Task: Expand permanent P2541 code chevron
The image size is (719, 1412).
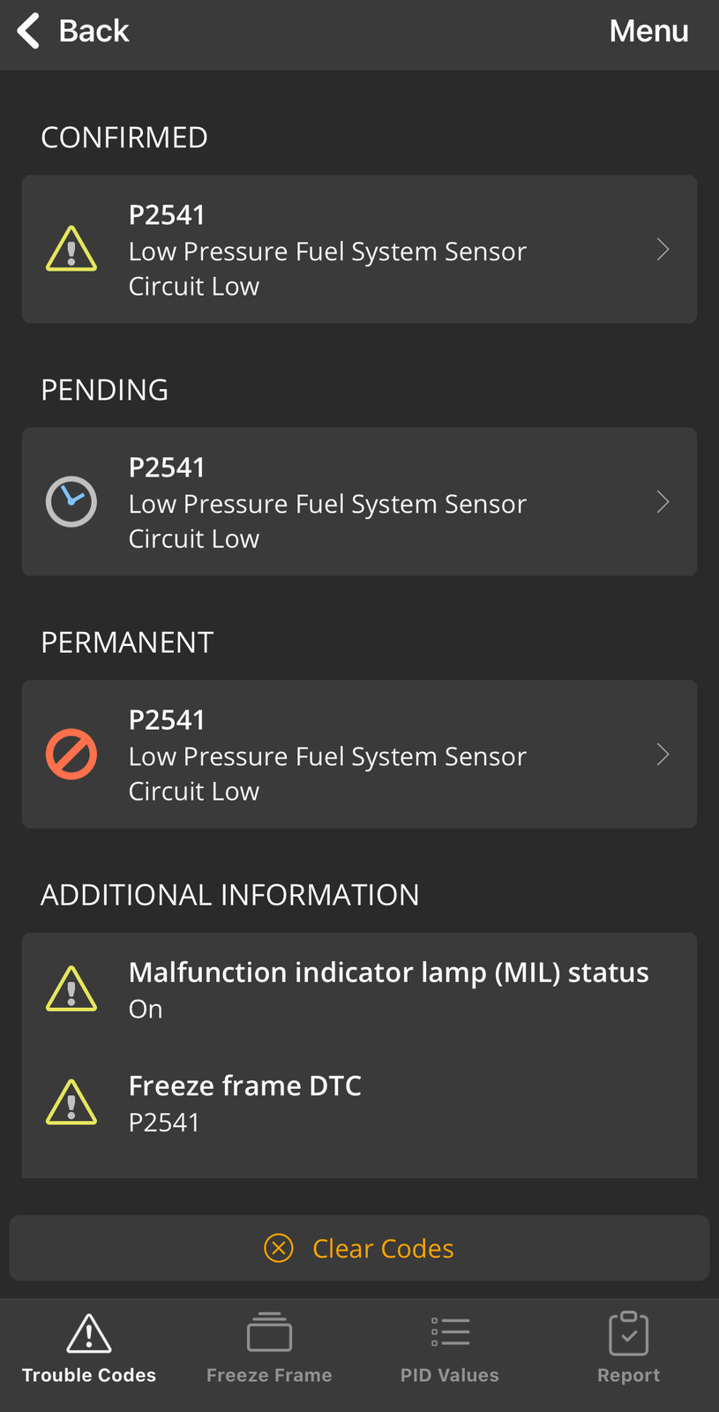Action: point(663,755)
